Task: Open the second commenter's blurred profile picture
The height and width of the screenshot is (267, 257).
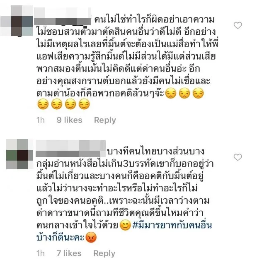Action: pyautogui.click(x=20, y=154)
